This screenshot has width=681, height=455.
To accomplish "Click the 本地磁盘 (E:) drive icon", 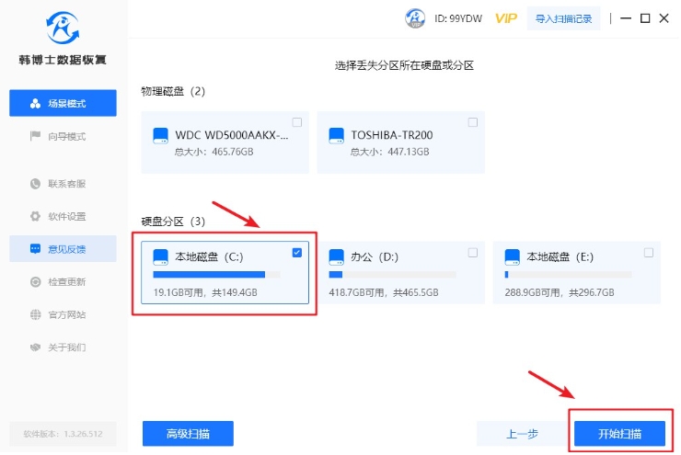I will (513, 256).
